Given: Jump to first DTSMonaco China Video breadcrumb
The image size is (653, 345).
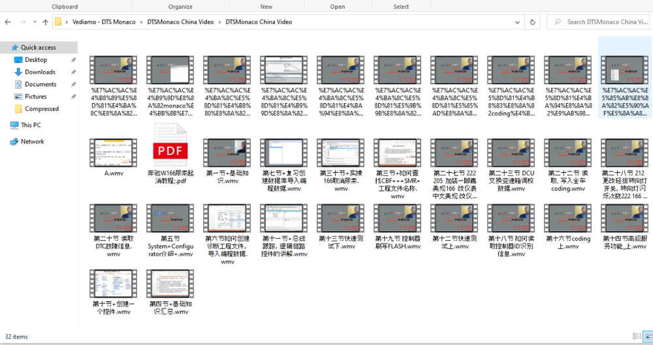Looking at the screenshot, I should click(180, 22).
